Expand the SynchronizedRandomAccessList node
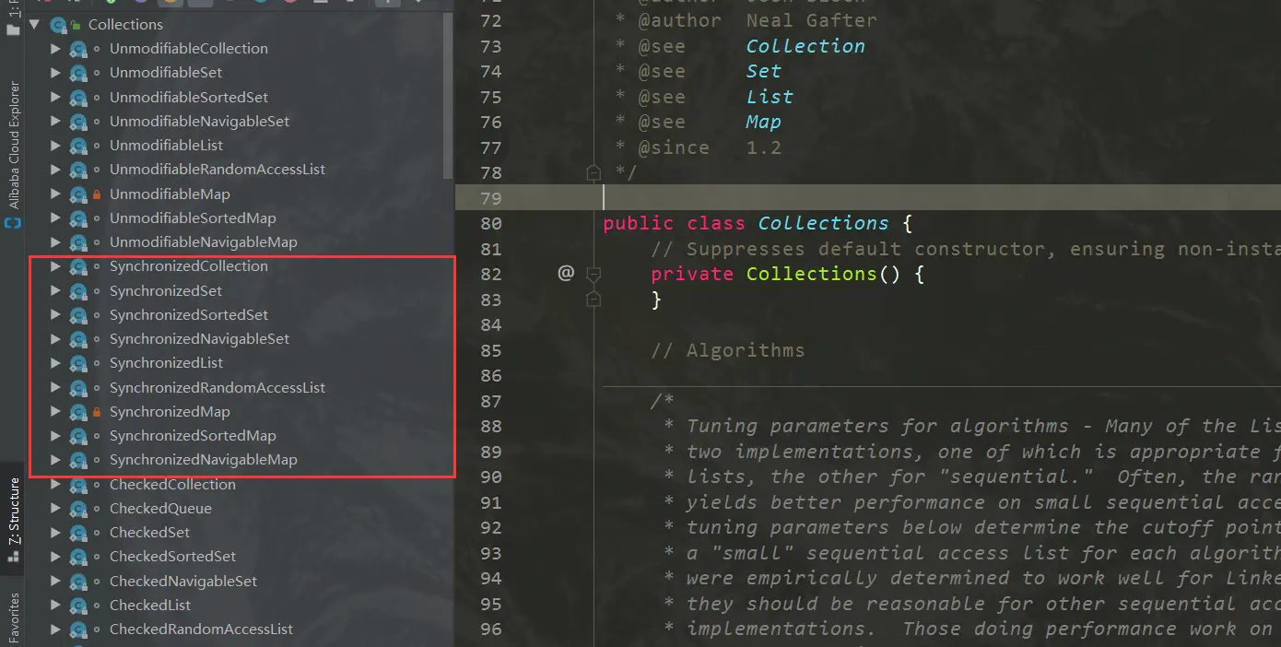1281x647 pixels. (55, 388)
